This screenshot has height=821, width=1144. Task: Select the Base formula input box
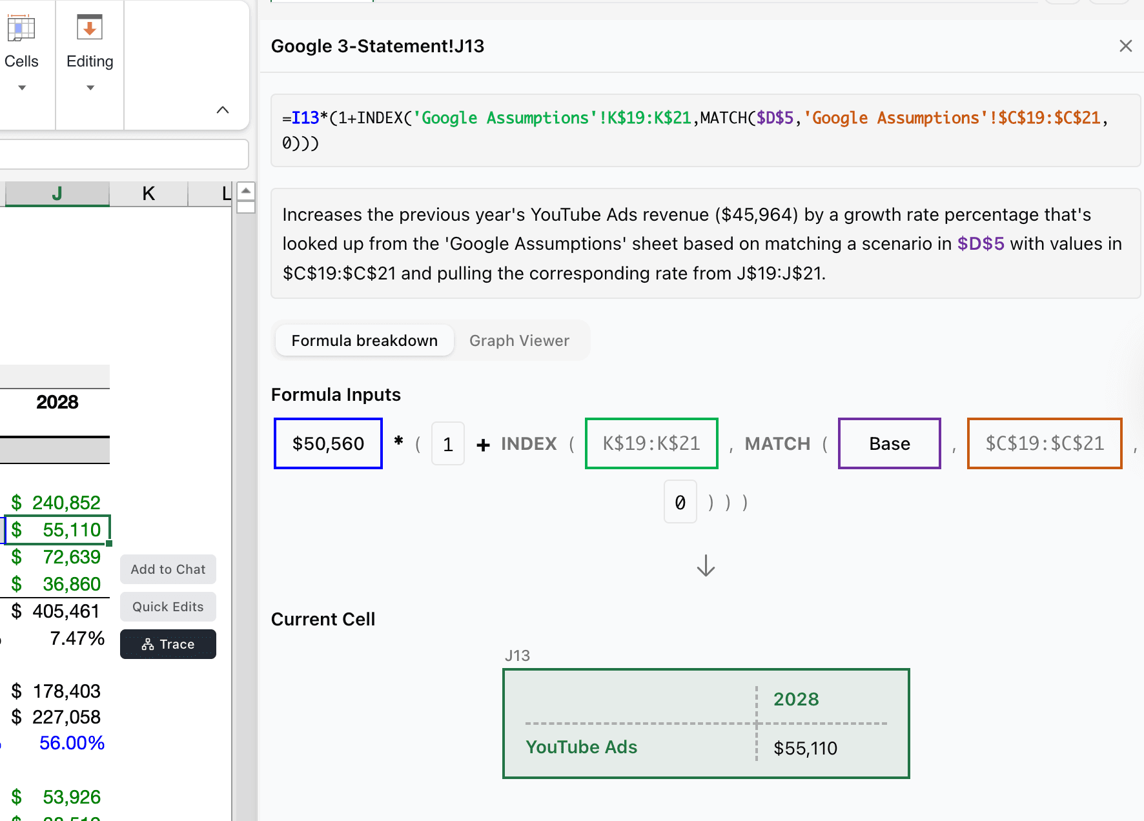890,443
